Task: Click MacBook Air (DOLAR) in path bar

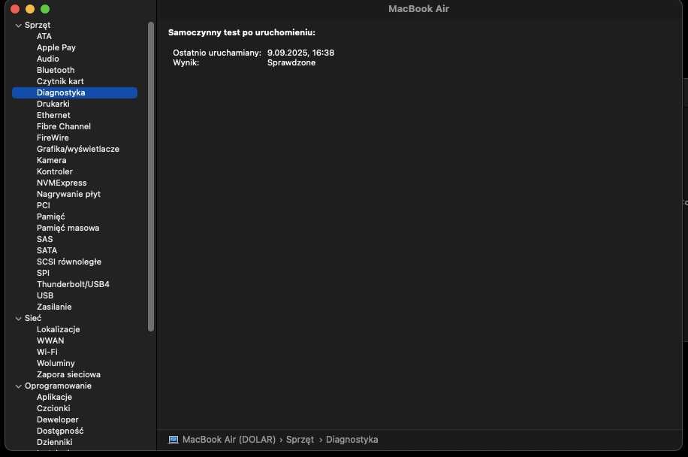Action: (x=228, y=440)
